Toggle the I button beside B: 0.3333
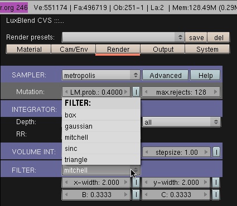Screen dimensions: 237x206 pyautogui.click(x=136, y=195)
